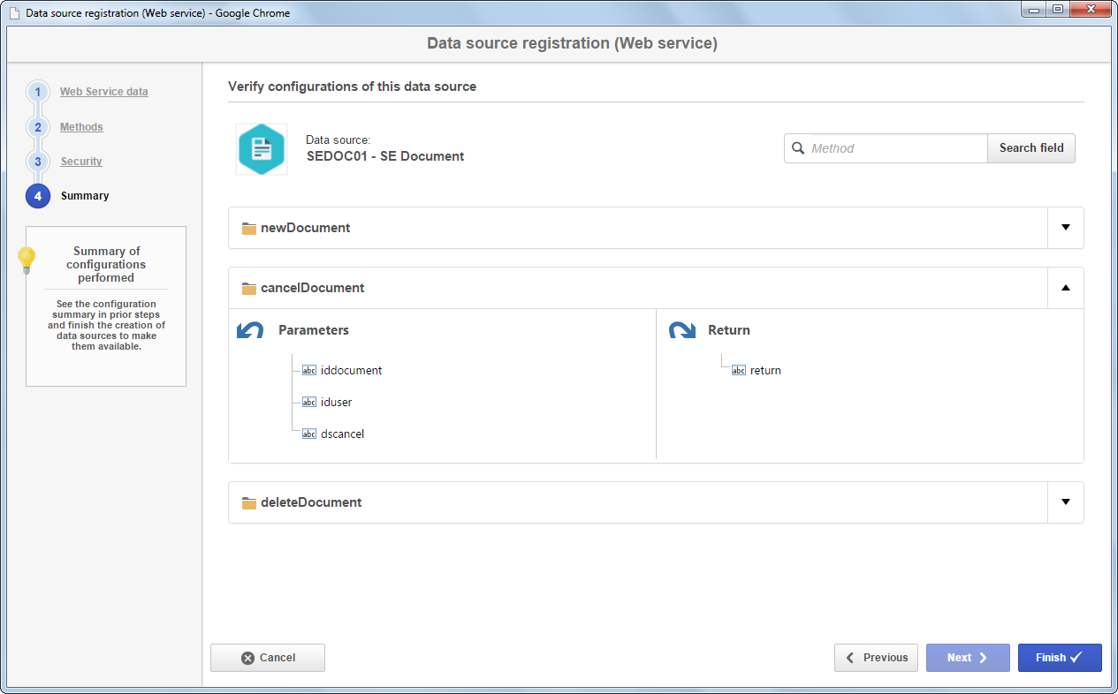The width and height of the screenshot is (1118, 694).
Task: Click the Finish button
Action: click(1060, 658)
